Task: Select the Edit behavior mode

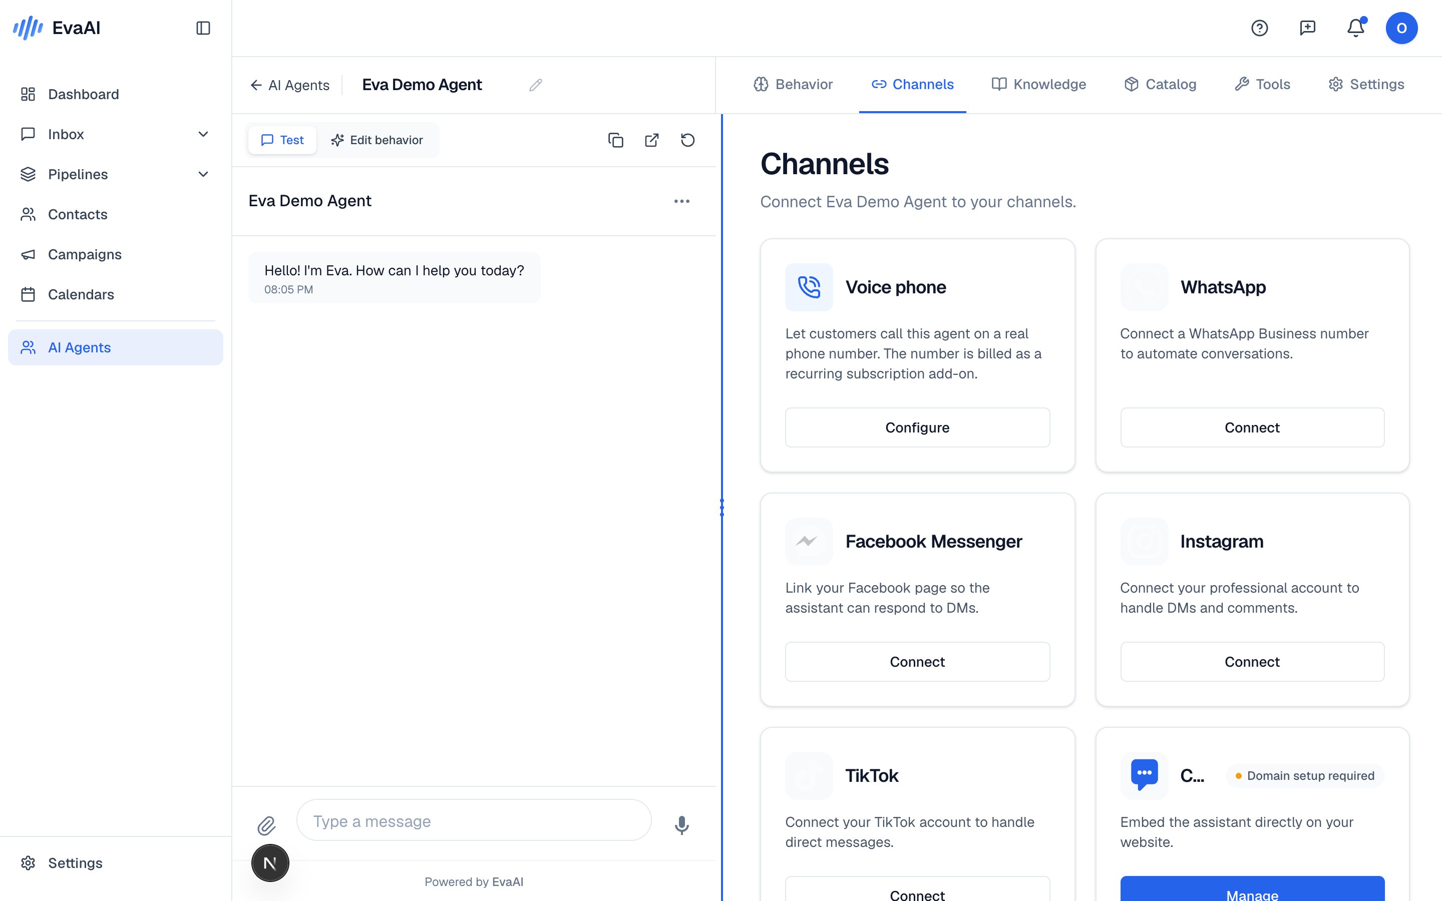Action: point(377,140)
